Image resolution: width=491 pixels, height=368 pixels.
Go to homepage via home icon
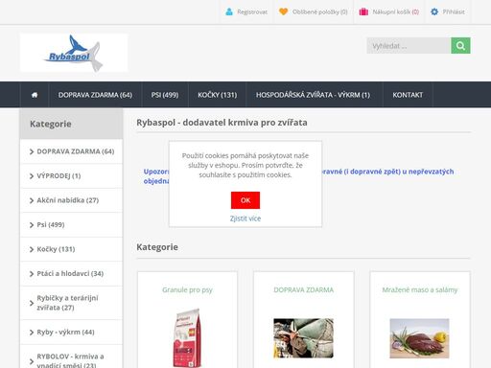pos(35,95)
